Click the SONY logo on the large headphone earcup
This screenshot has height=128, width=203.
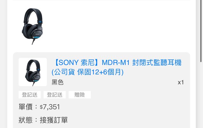click(37, 34)
